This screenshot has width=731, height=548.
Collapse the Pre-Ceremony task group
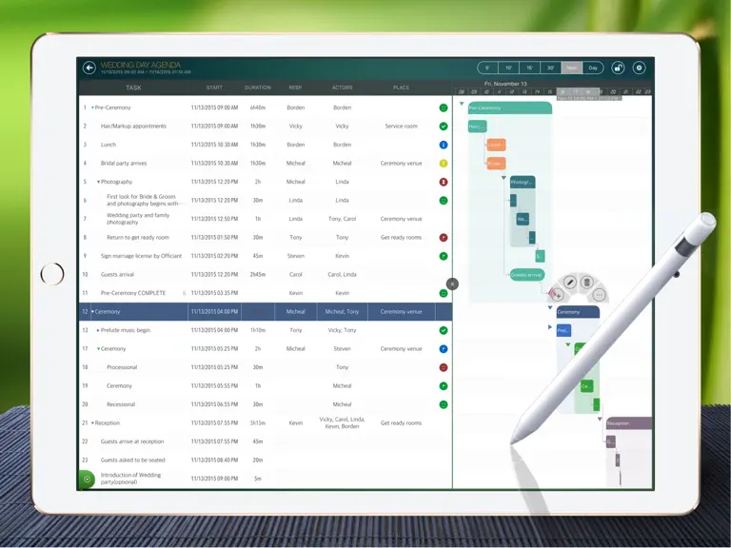click(x=92, y=108)
